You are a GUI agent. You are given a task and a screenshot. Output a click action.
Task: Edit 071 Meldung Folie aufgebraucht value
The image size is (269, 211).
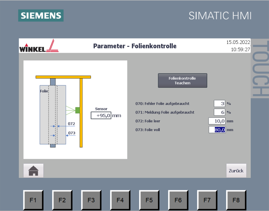pos(220,112)
